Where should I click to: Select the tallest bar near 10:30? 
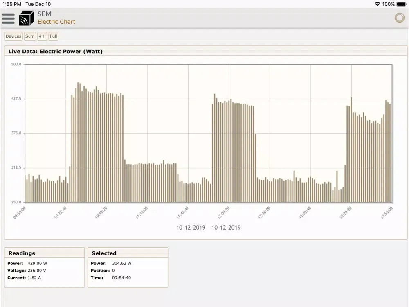click(78, 142)
